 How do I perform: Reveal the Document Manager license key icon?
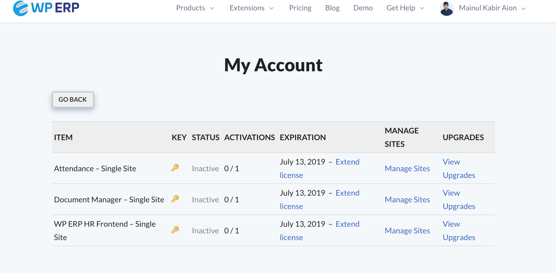point(175,199)
